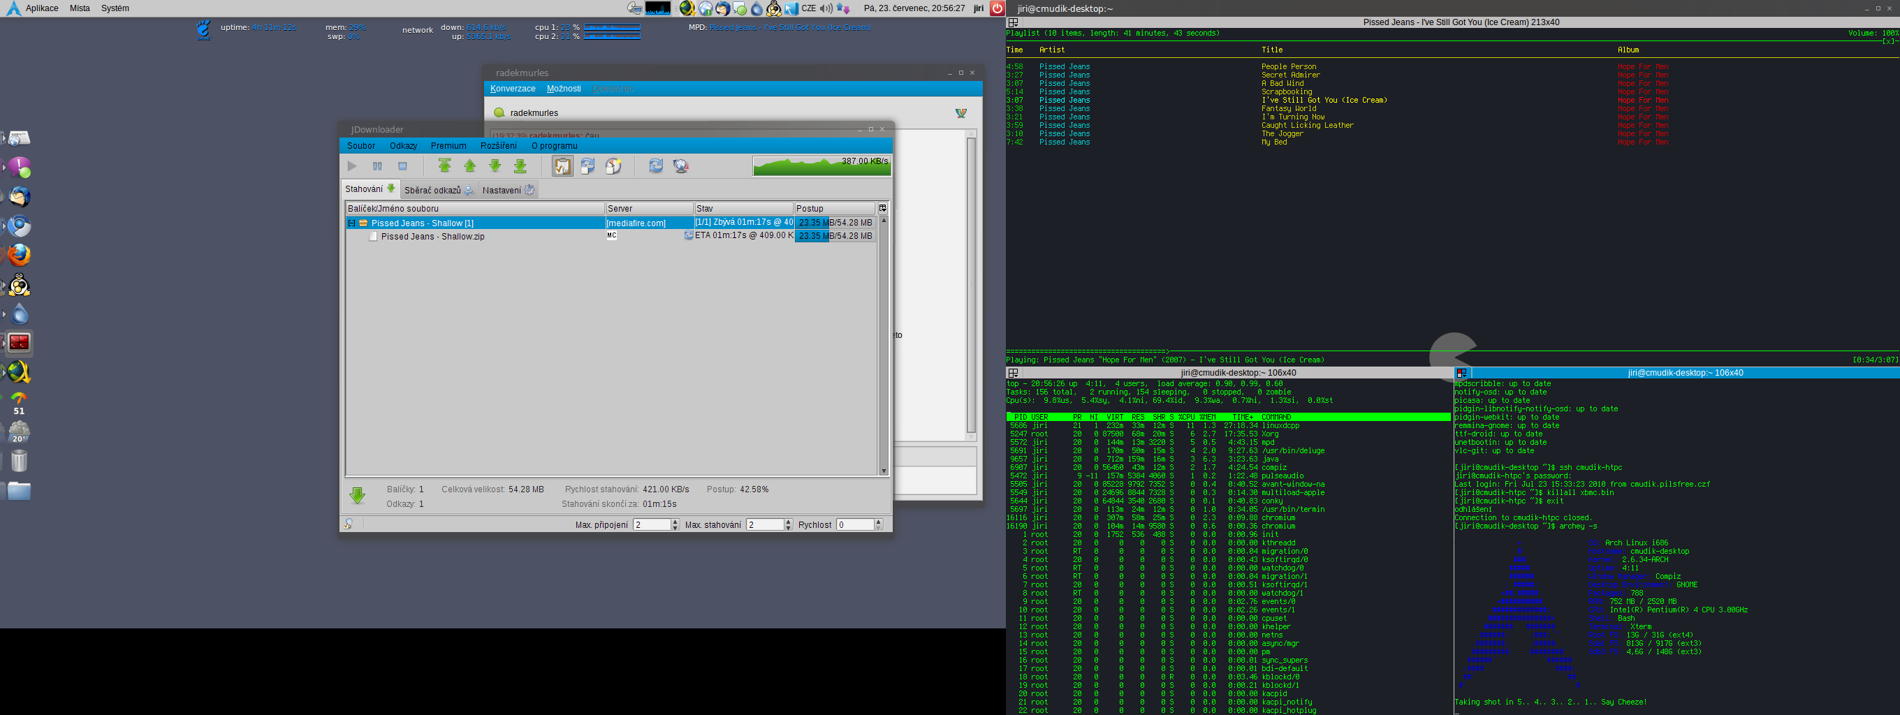Click the green status icon beside radekmurles

click(499, 113)
